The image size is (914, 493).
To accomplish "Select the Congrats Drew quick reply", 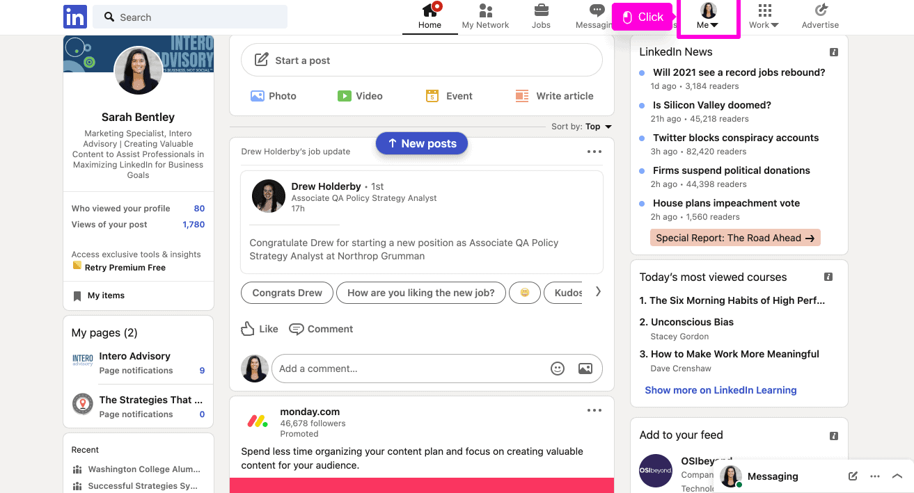I will click(287, 293).
